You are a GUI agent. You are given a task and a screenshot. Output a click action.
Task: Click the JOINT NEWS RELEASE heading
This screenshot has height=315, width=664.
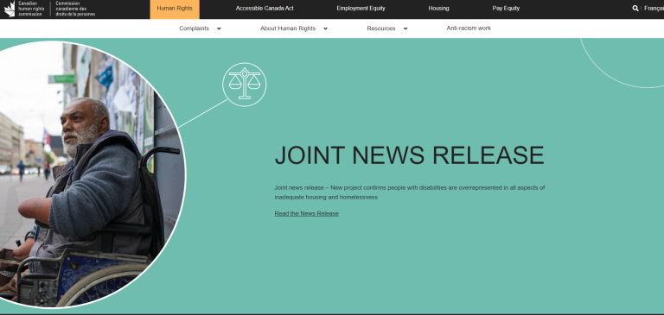point(410,155)
